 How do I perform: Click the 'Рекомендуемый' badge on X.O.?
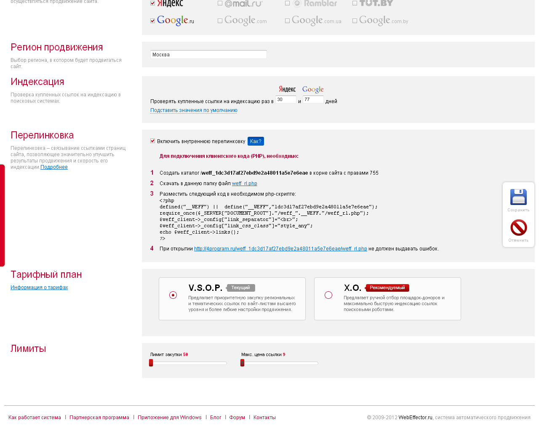387,288
